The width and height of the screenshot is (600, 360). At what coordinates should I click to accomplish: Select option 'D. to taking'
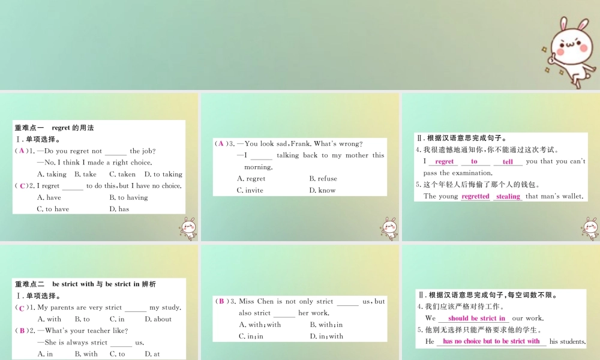pos(163,175)
